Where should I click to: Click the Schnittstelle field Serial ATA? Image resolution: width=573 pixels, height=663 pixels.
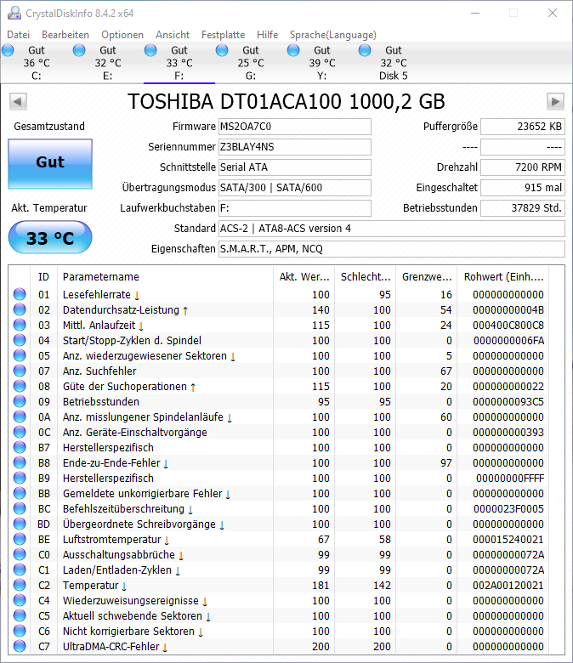(x=295, y=167)
